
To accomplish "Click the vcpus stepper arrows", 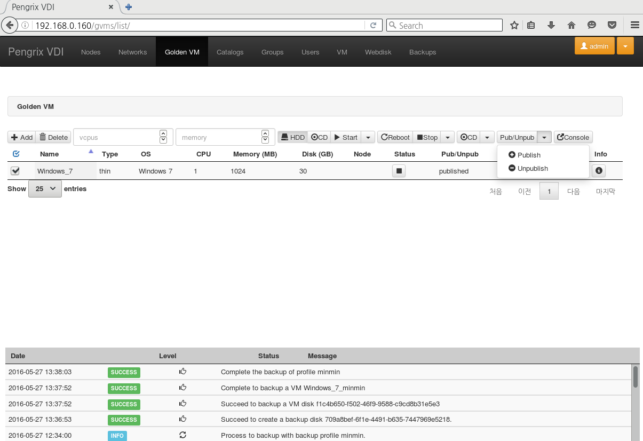I will [x=163, y=136].
